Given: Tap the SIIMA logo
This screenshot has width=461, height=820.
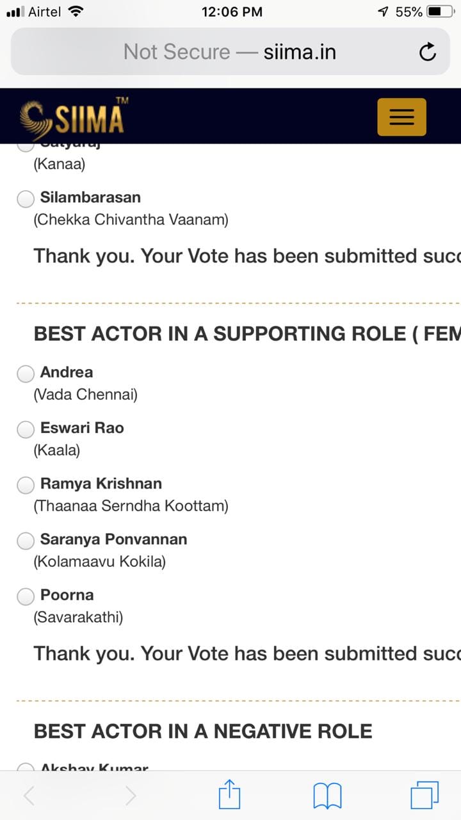Looking at the screenshot, I should point(72,117).
